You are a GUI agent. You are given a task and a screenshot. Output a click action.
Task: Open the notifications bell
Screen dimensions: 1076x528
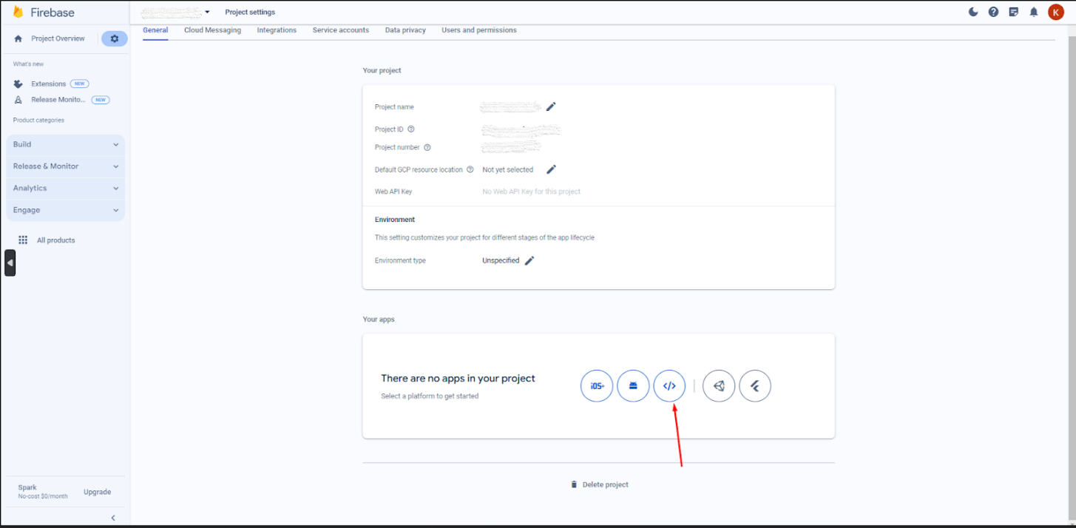point(1034,12)
